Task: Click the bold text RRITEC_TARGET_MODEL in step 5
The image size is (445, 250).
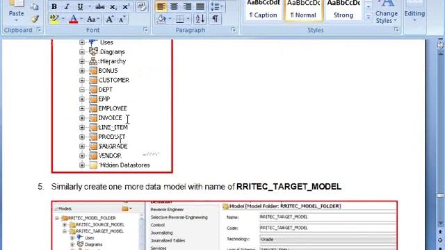Action: point(289,187)
